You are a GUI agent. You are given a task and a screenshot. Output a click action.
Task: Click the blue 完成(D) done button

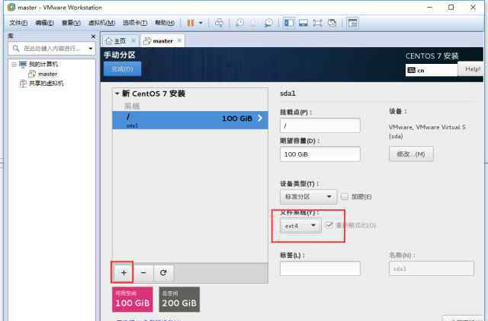(122, 68)
